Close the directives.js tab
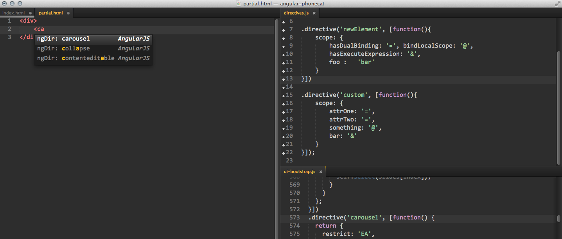The height and width of the screenshot is (239, 562). 314,13
